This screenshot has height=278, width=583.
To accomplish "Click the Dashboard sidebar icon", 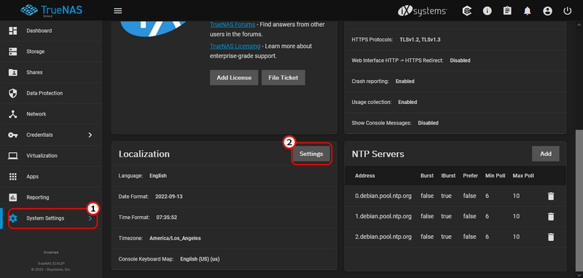I will pyautogui.click(x=13, y=31).
